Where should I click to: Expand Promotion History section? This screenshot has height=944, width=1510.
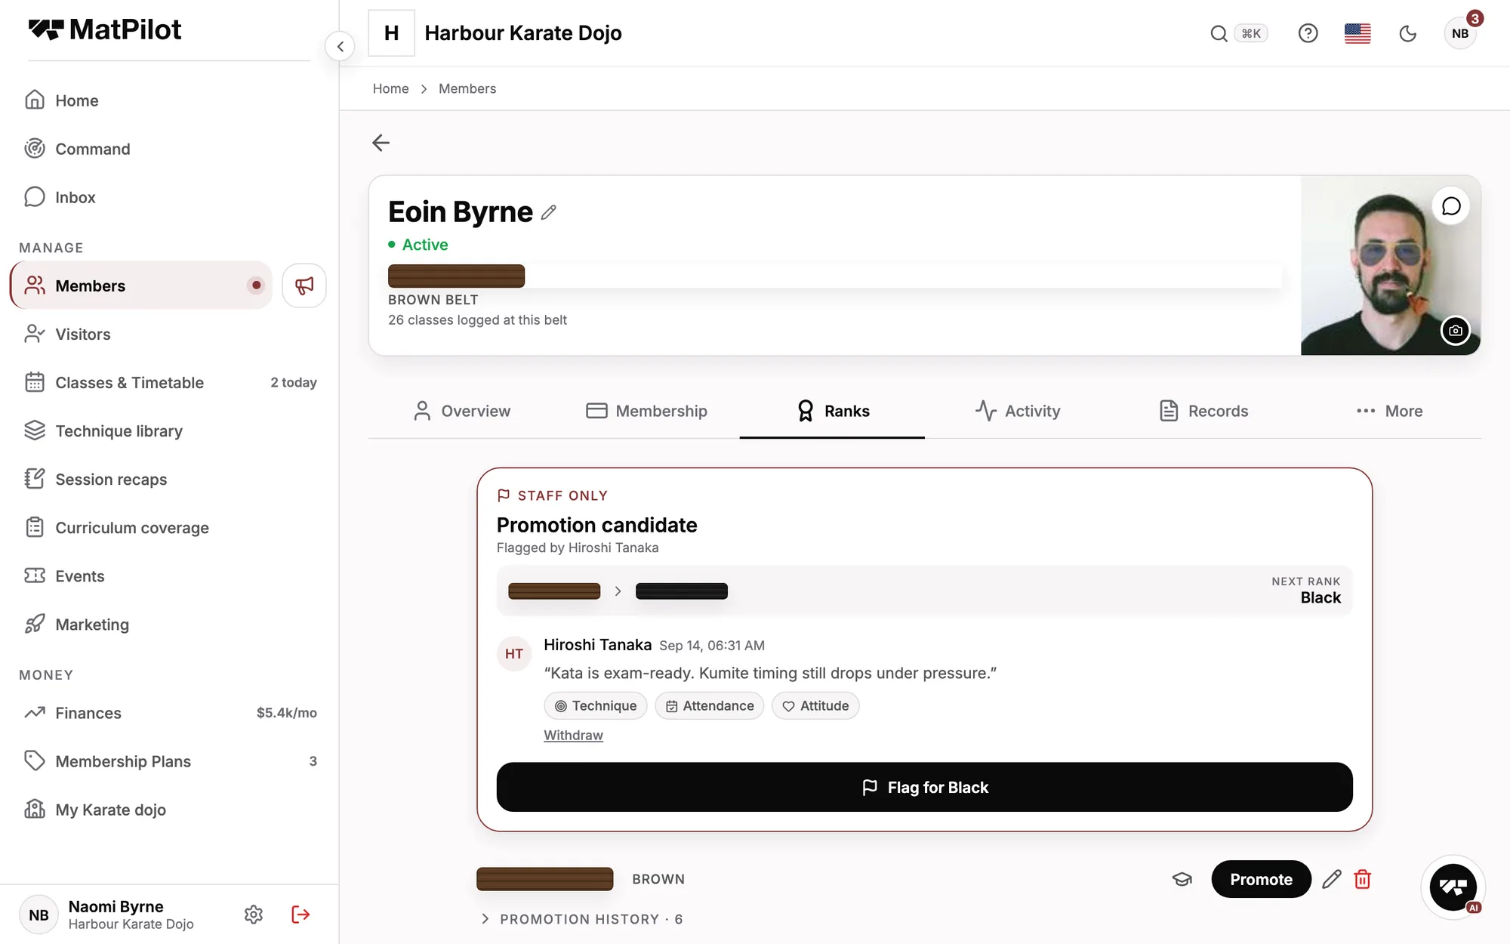(582, 919)
